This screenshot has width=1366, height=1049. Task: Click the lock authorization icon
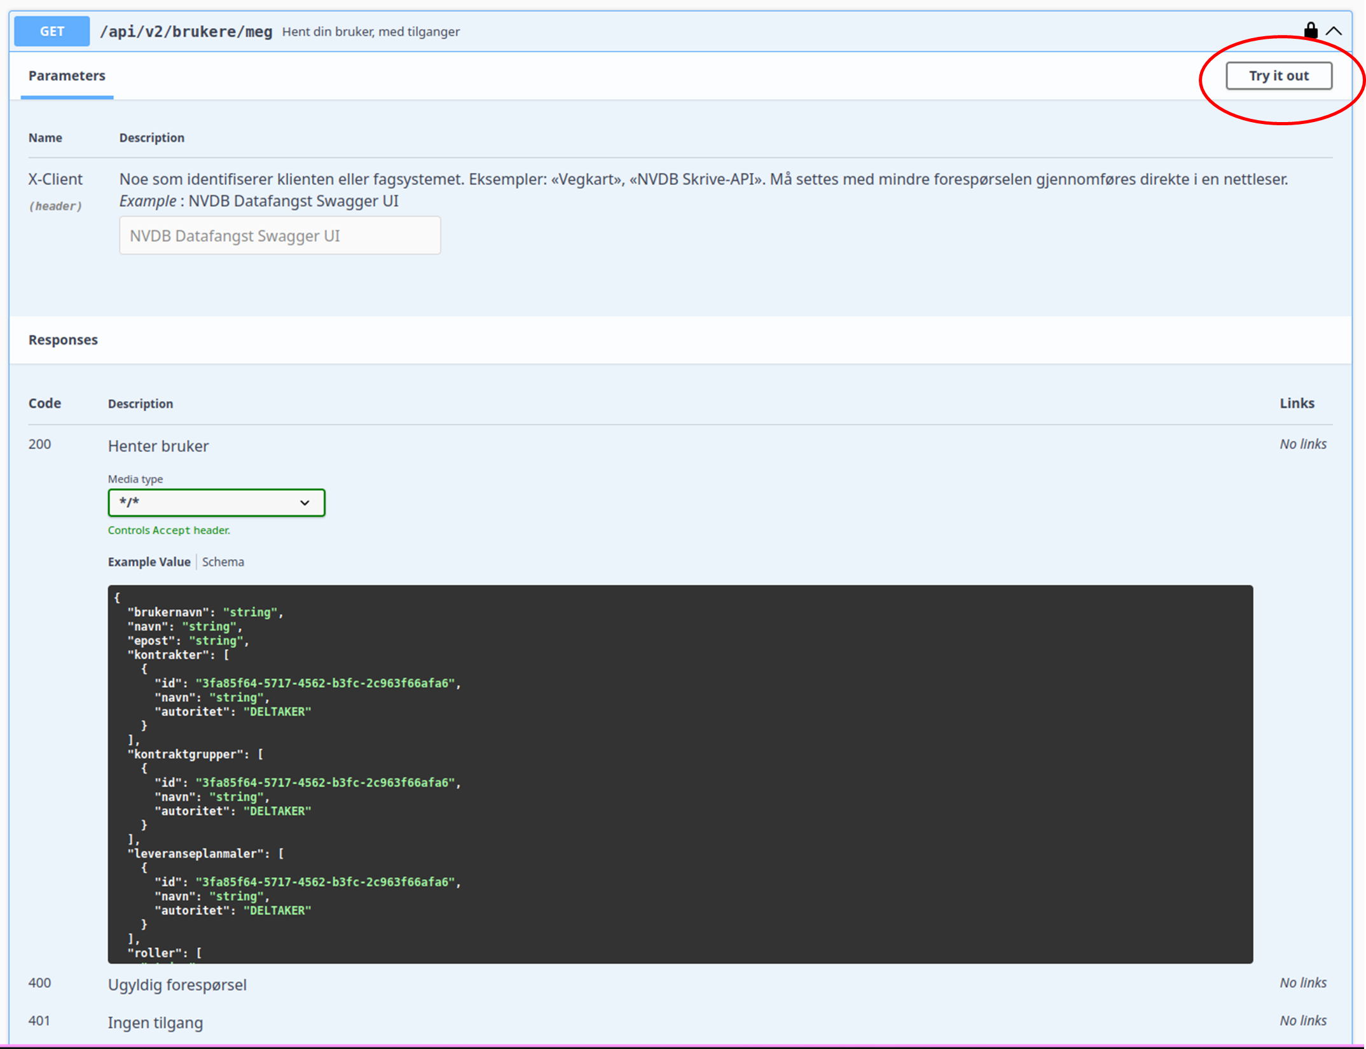(x=1311, y=31)
